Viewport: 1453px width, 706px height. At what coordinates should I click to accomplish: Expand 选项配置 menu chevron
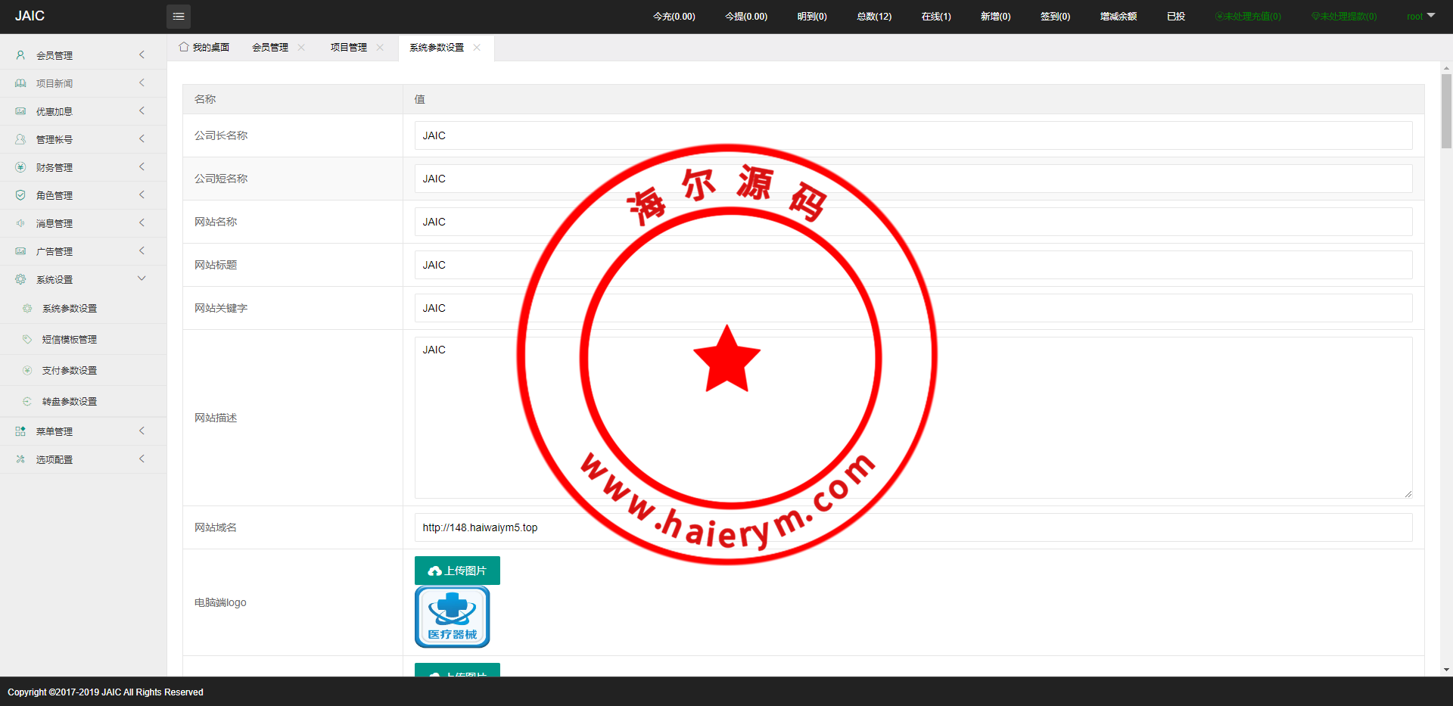click(142, 459)
